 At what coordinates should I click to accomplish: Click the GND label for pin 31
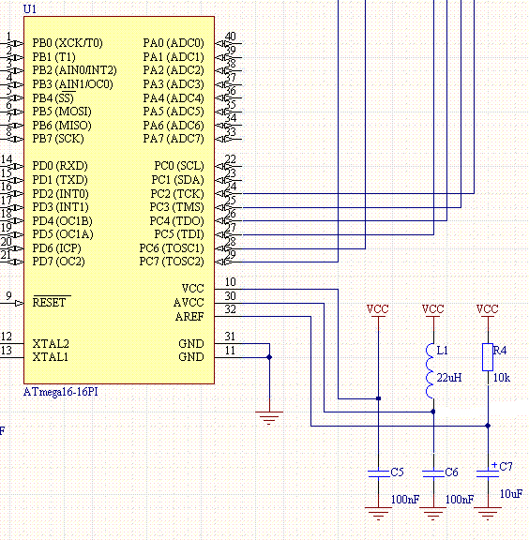pyautogui.click(x=191, y=344)
